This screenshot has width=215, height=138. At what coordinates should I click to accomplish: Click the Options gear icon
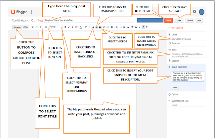[170, 94]
